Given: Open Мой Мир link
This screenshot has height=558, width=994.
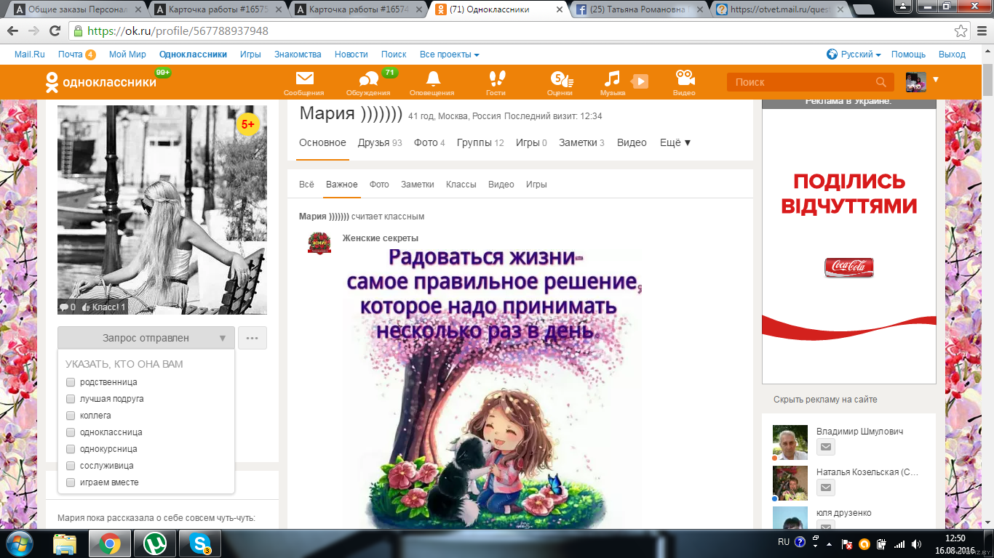Looking at the screenshot, I should 127,54.
